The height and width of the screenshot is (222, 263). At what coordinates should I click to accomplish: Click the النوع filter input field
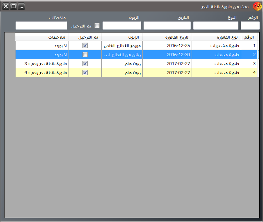click(x=215, y=25)
